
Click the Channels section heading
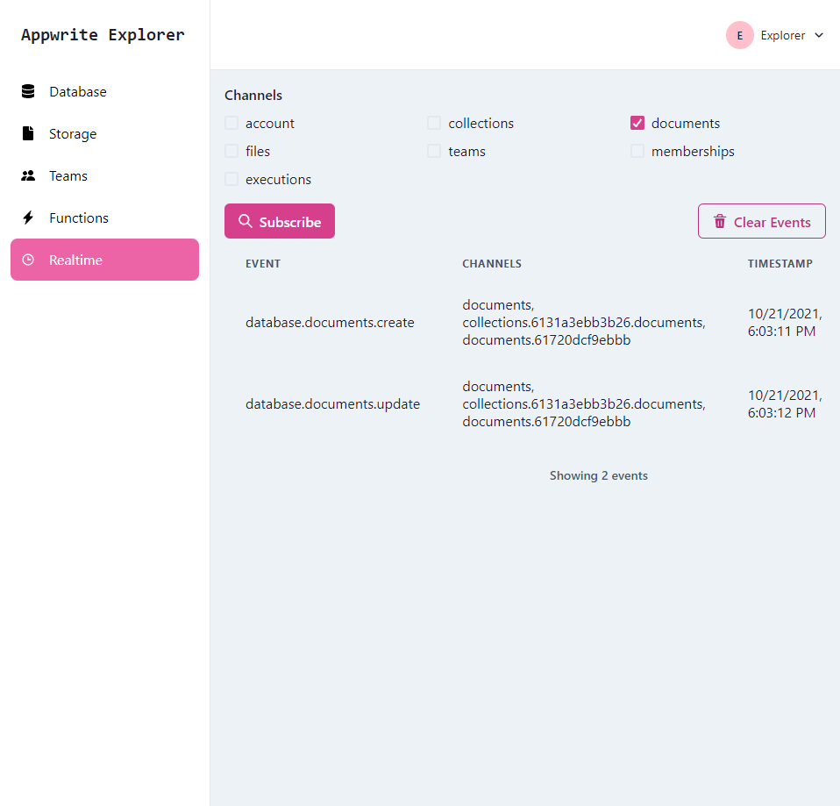click(x=253, y=96)
